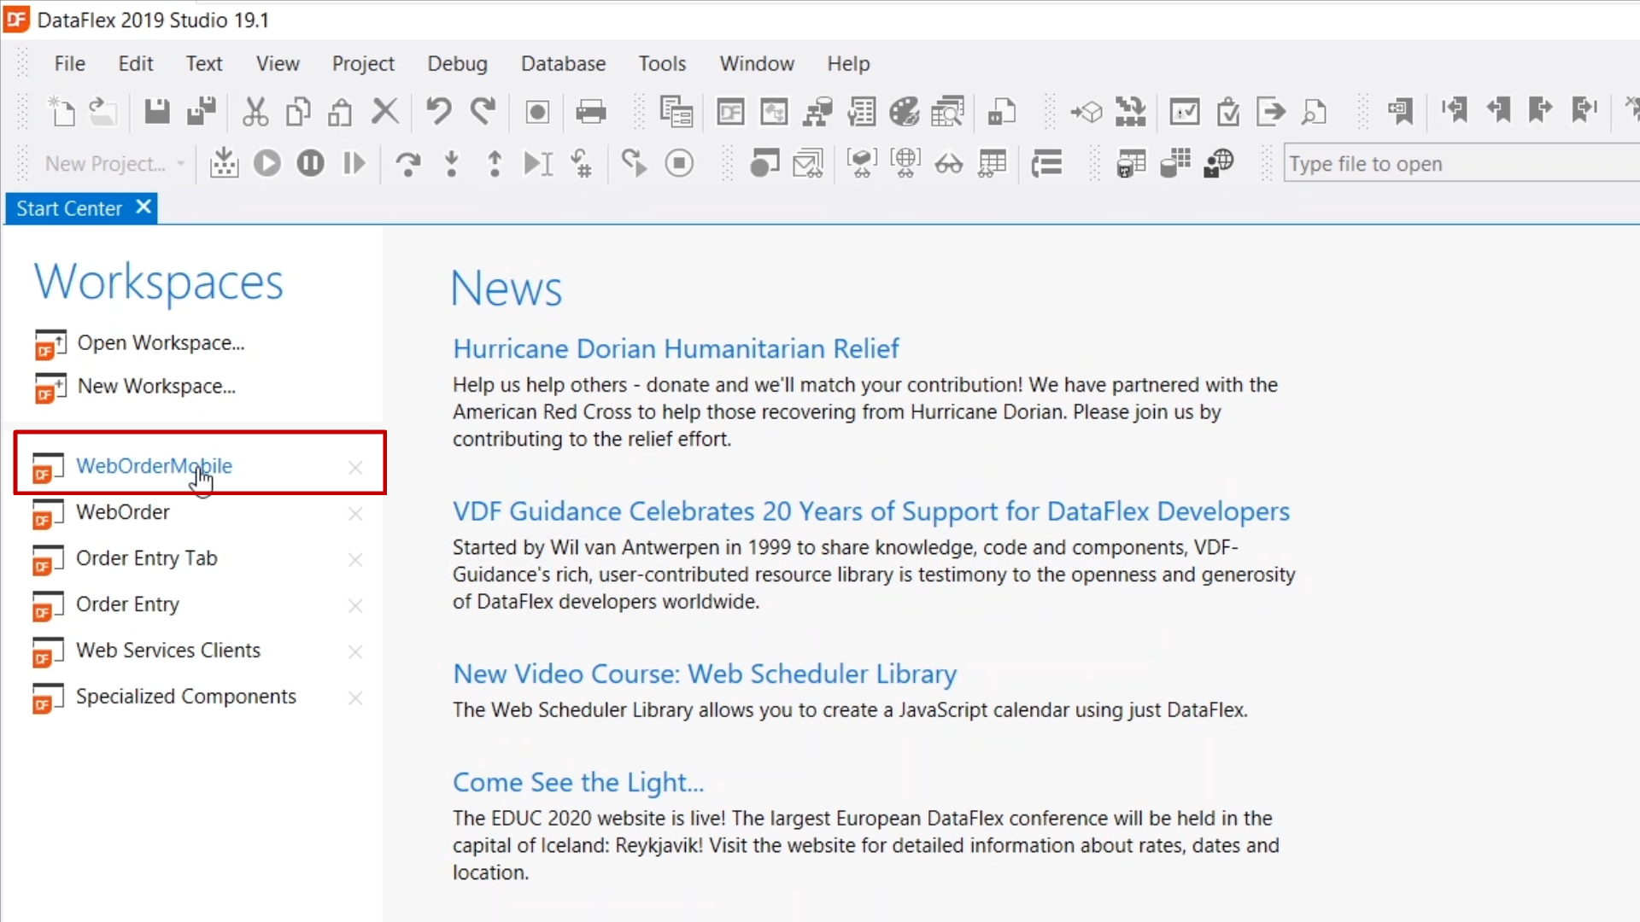Open the WebOrderMobile workspace

pos(154,465)
